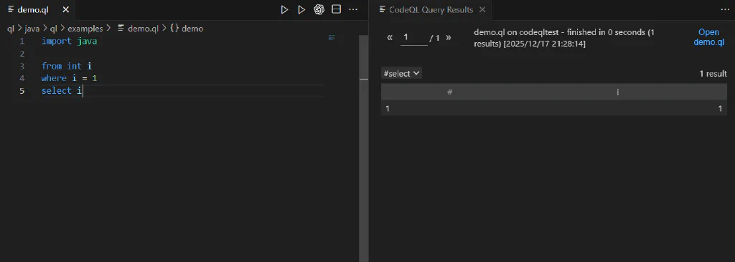Viewport: 735px width, 262px height.
Task: Close the demo.ql editor tab
Action: coord(65,10)
